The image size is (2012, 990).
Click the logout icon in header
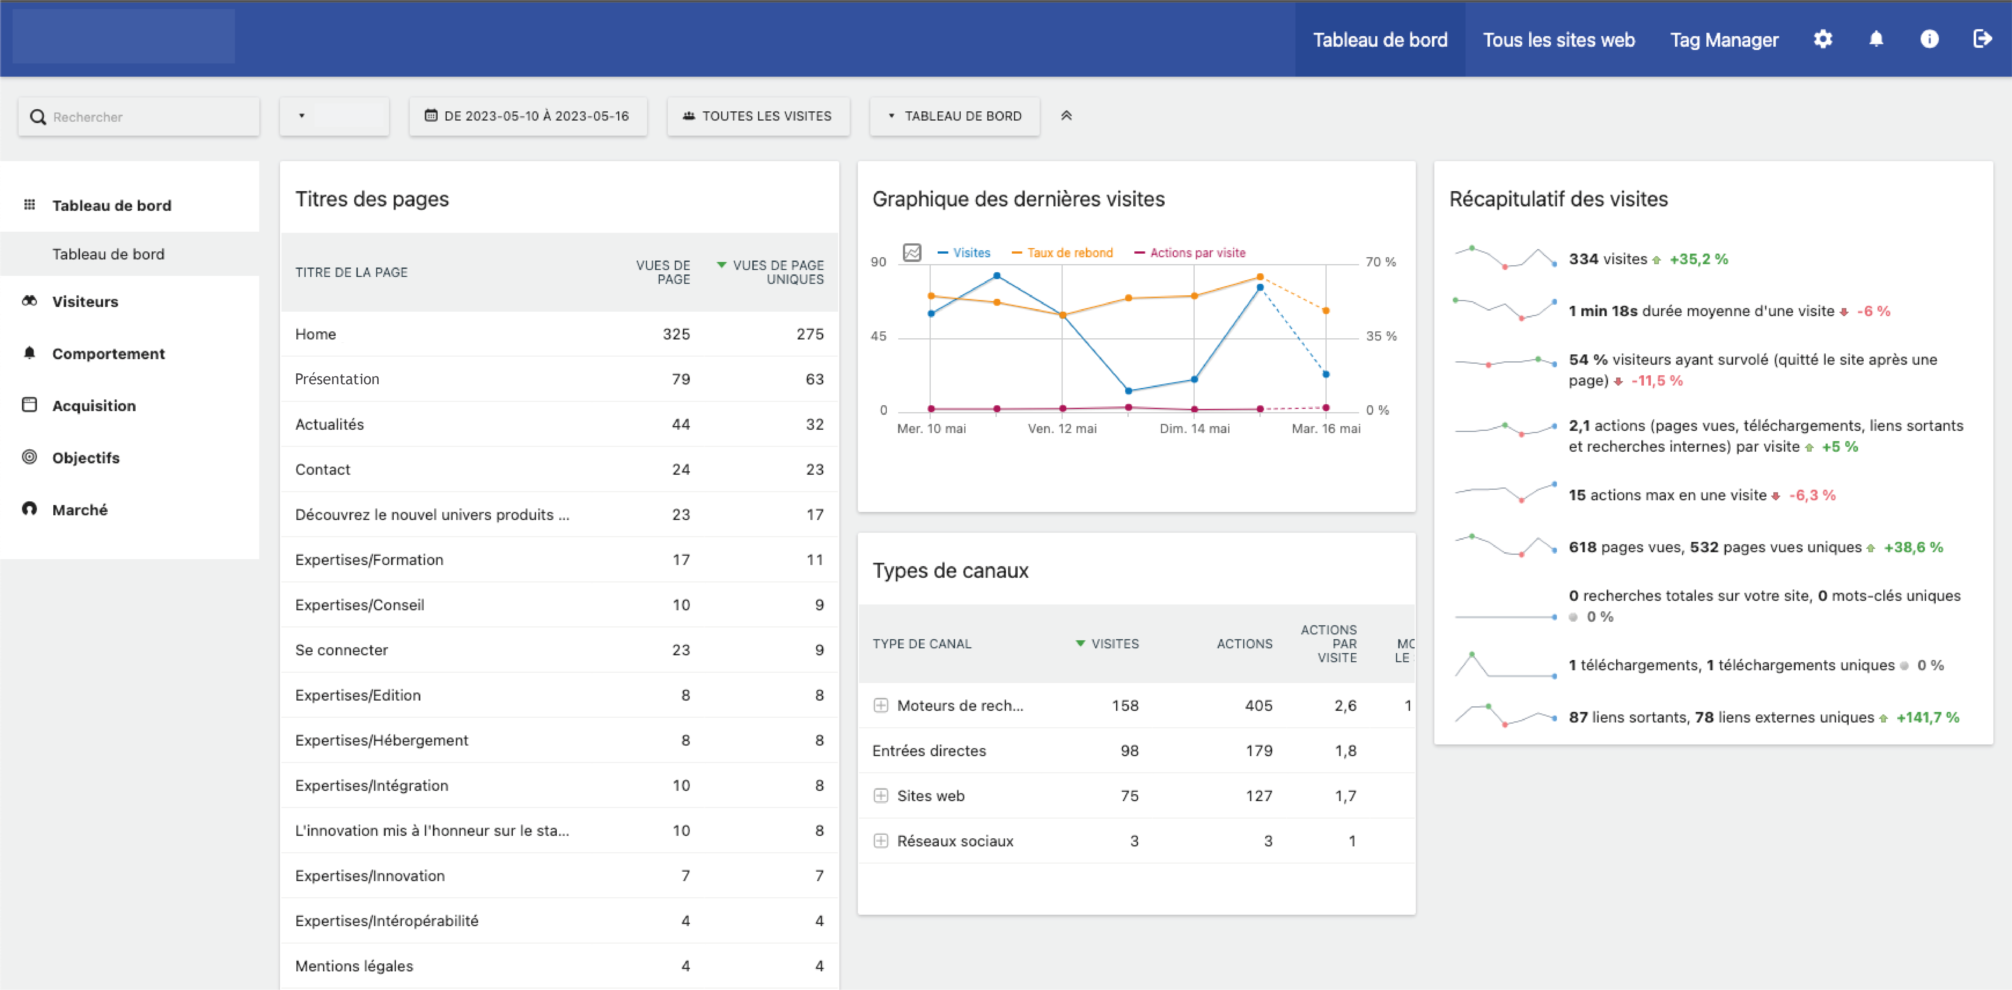(x=1982, y=39)
